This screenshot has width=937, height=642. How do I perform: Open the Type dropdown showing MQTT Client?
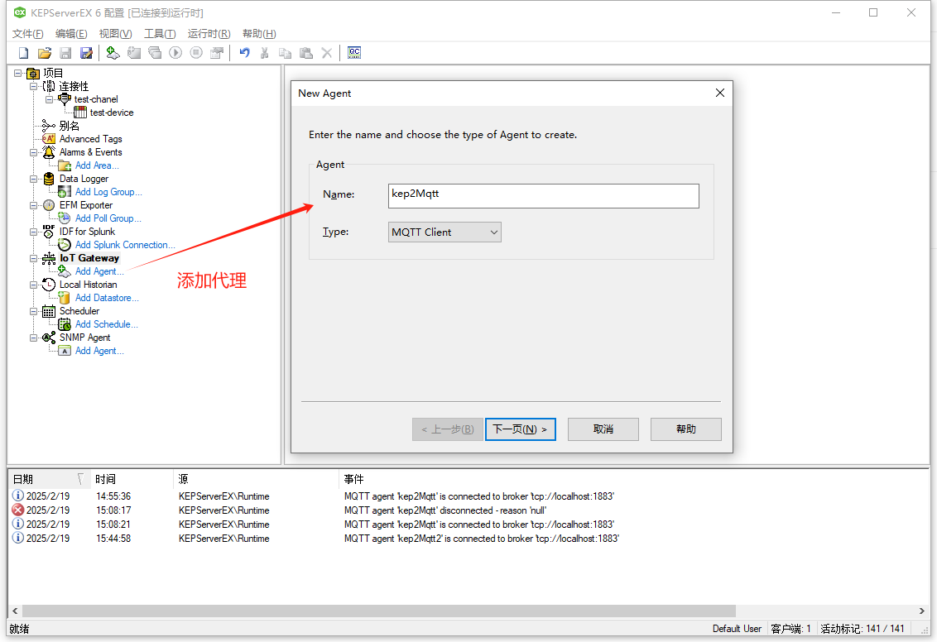[444, 232]
